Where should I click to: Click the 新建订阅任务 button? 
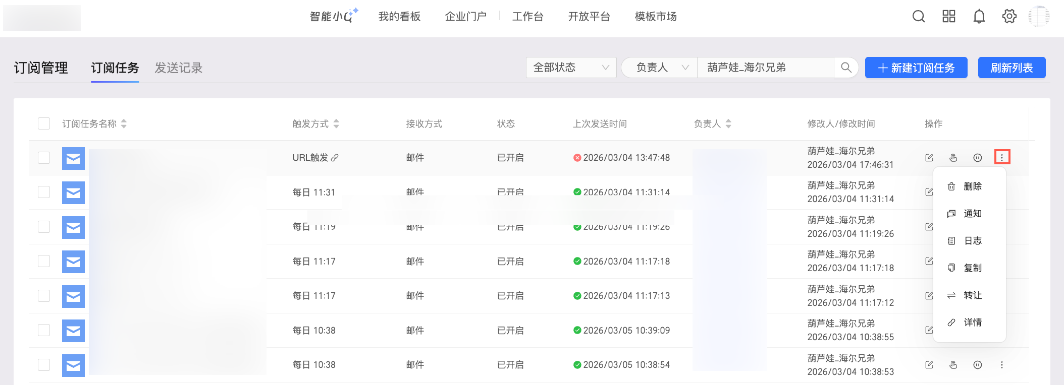916,68
